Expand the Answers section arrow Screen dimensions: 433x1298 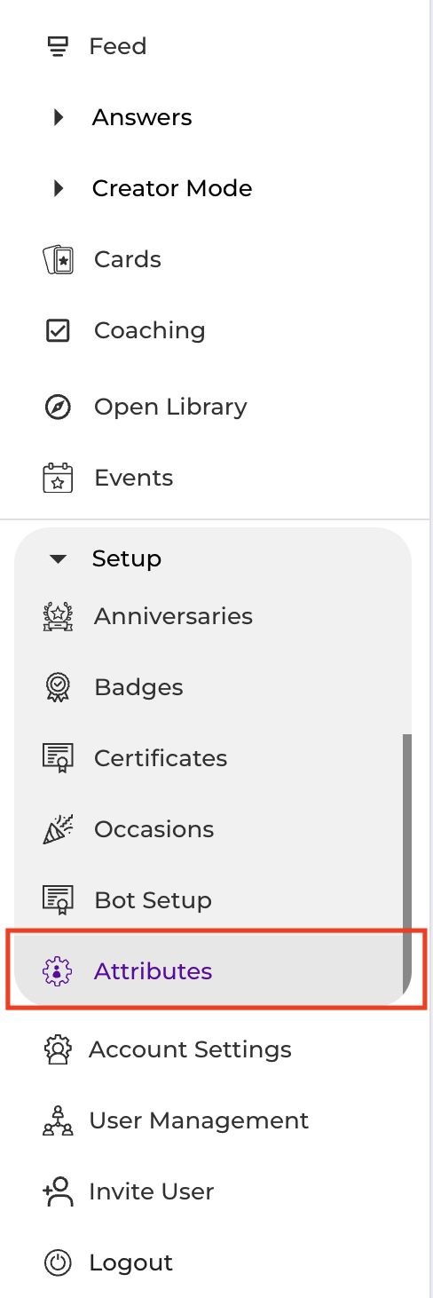[x=59, y=117]
